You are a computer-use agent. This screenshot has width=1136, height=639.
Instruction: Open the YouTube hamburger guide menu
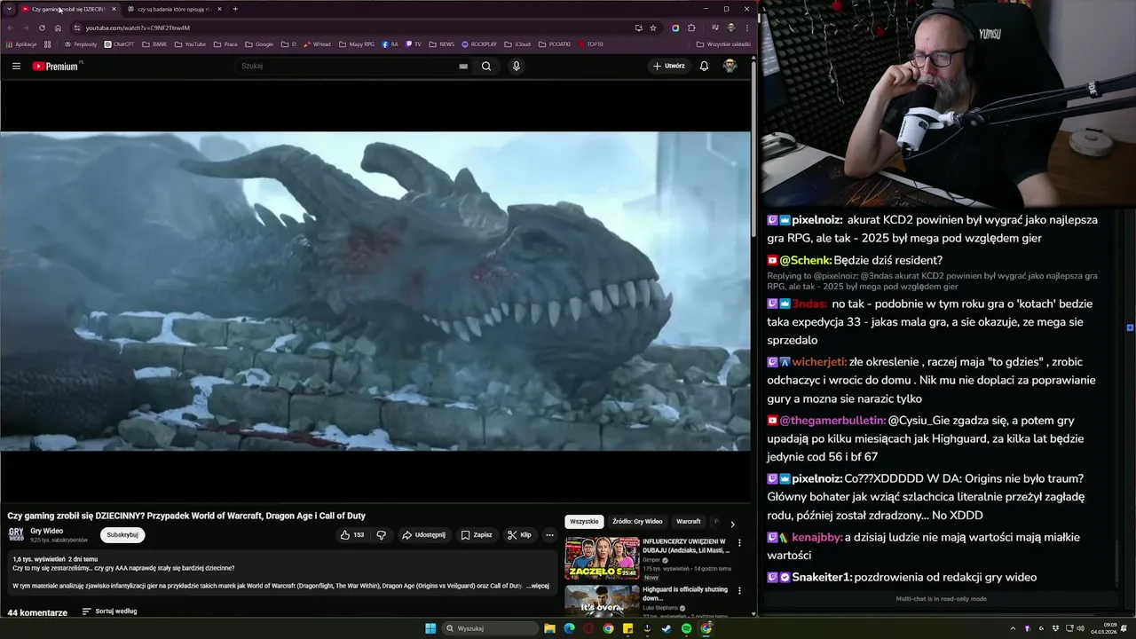pyautogui.click(x=16, y=66)
